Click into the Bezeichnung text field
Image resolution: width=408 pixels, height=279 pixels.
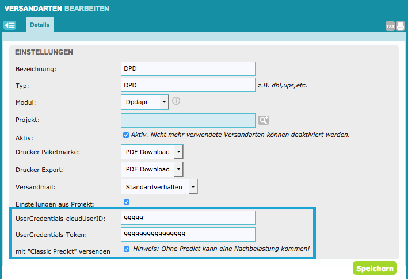click(188, 68)
